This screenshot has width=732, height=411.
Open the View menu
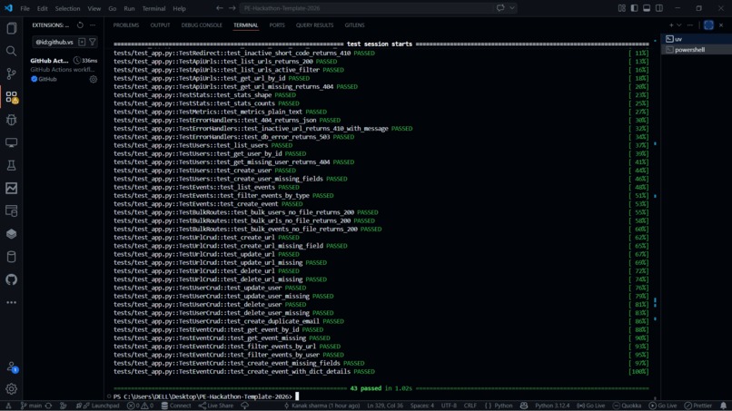tap(94, 8)
